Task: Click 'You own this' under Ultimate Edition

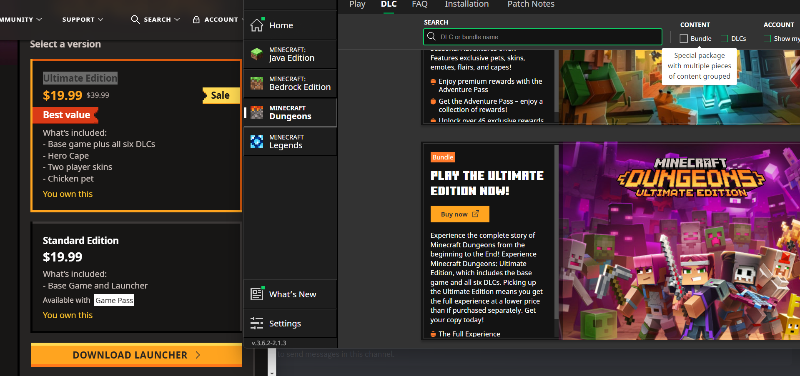Action: click(68, 194)
